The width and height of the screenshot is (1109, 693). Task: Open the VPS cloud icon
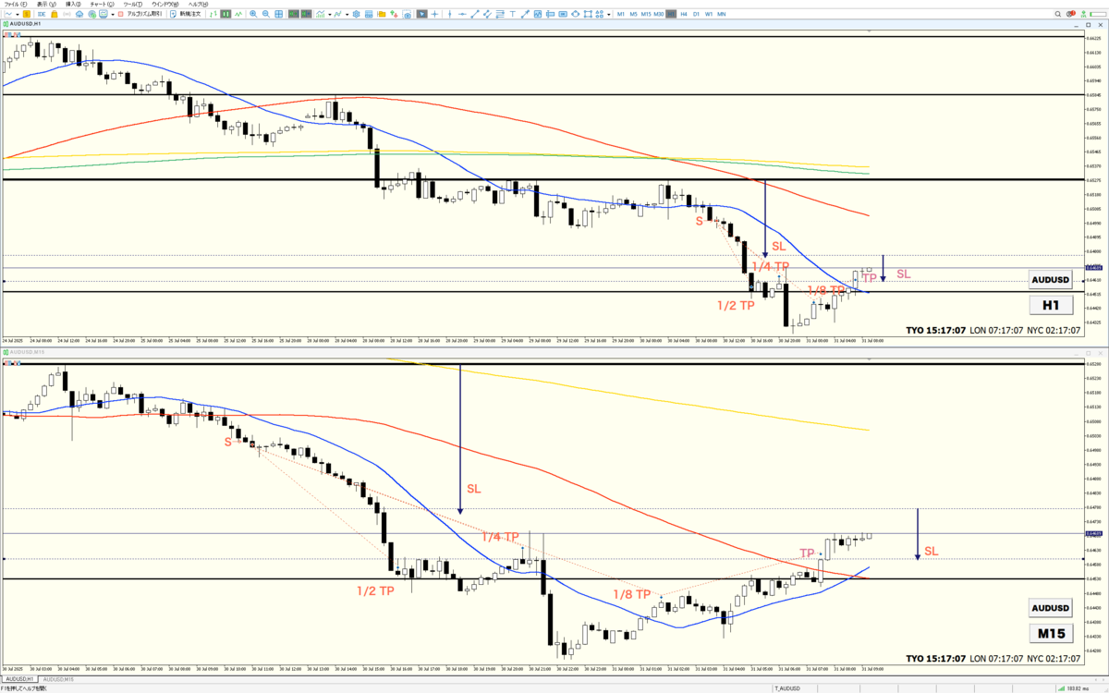pos(79,15)
